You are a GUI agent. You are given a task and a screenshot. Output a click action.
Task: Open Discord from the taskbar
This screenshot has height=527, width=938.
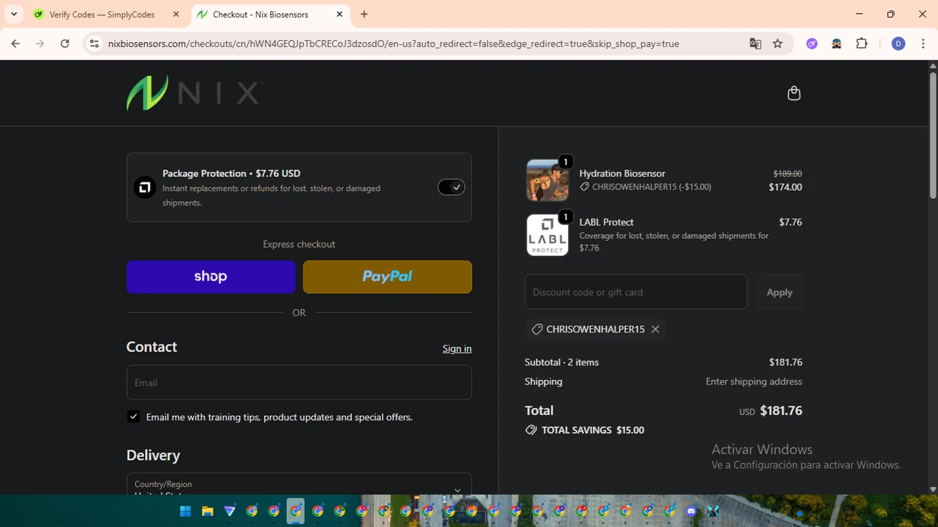[x=691, y=511]
